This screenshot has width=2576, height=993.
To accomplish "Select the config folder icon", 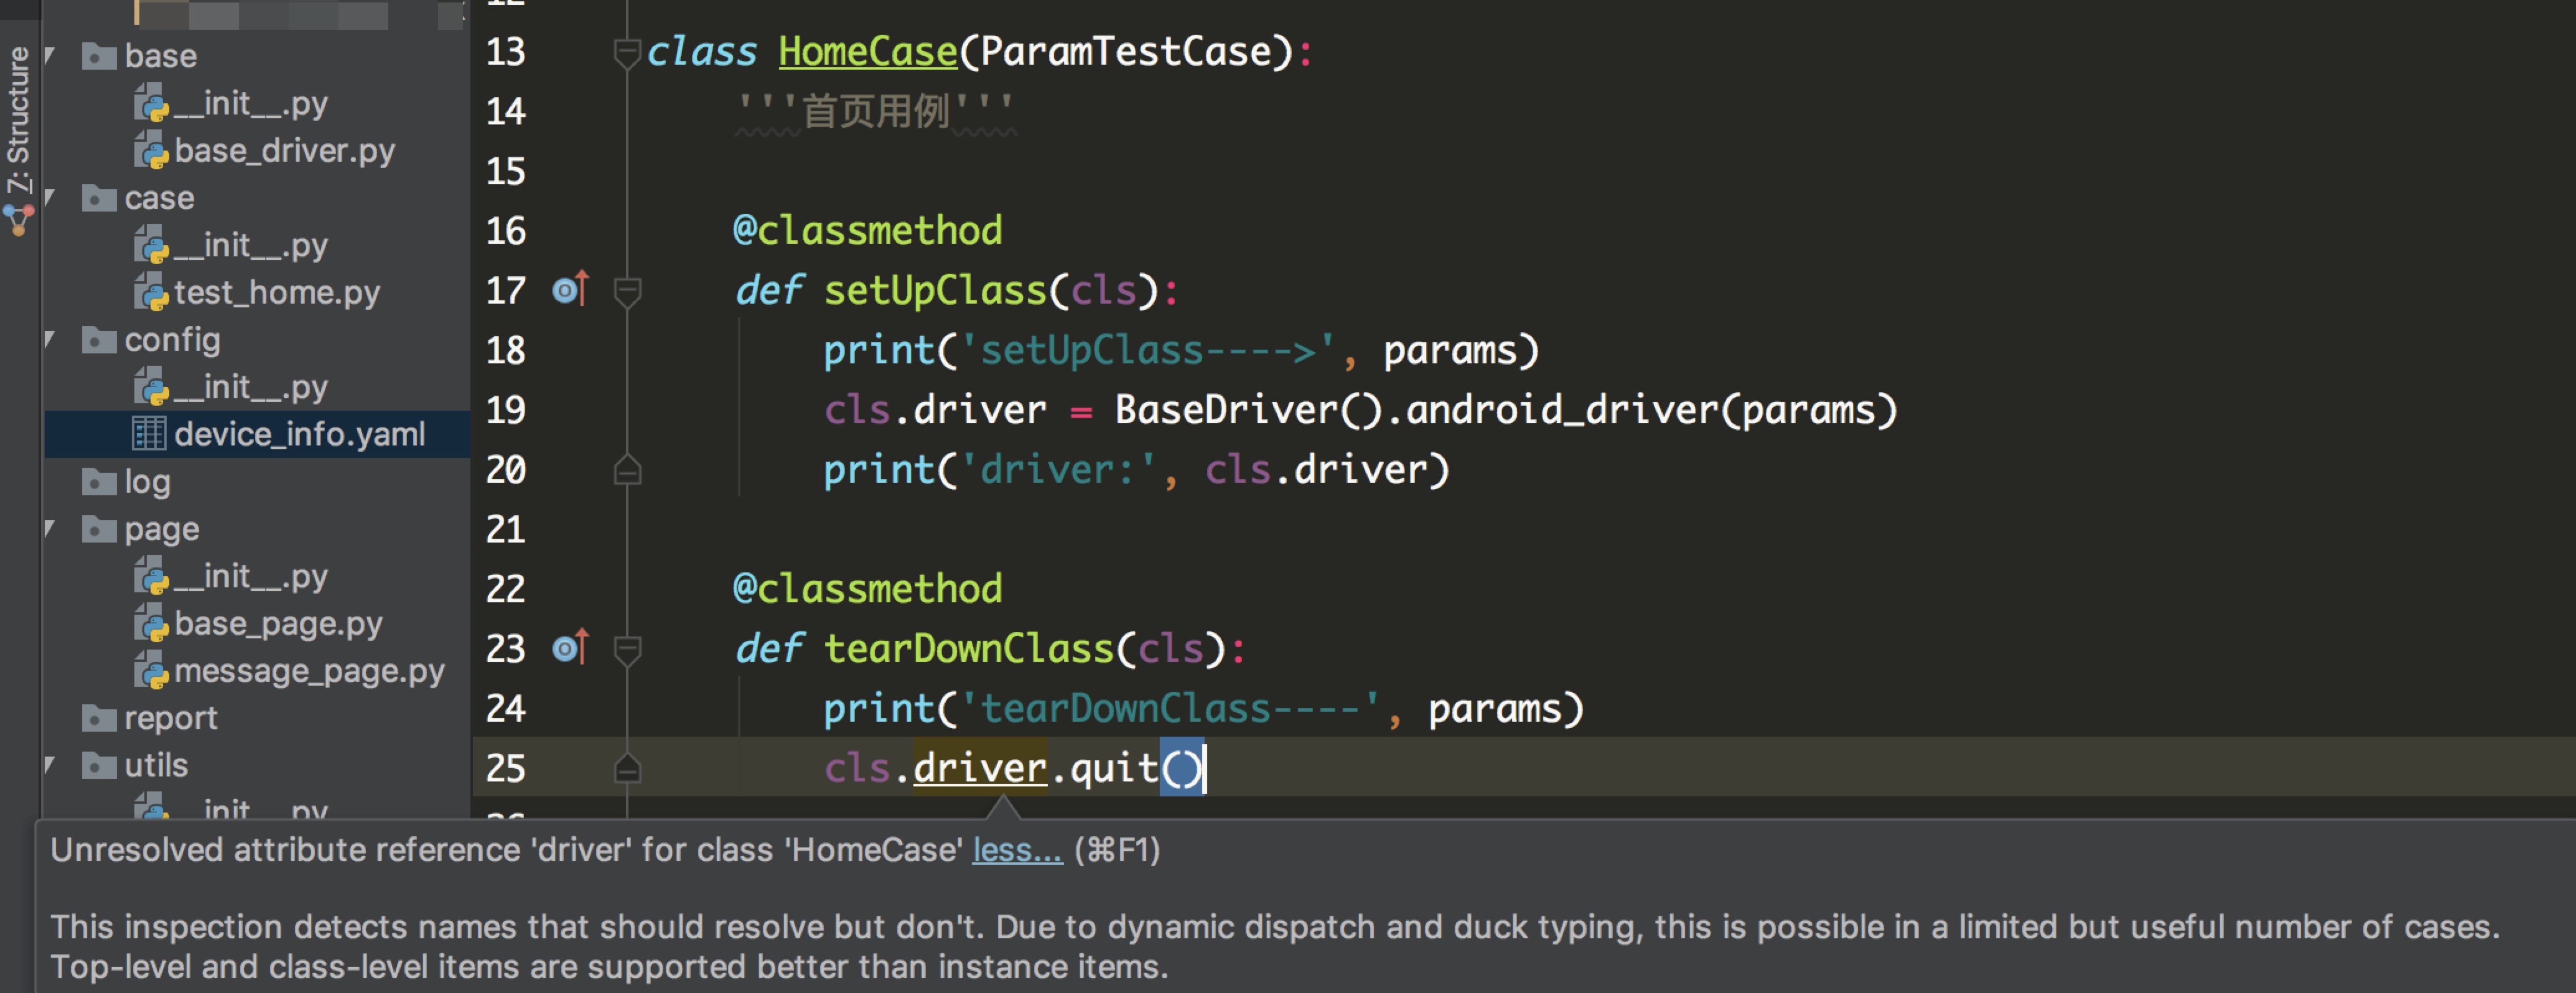I will [x=99, y=340].
